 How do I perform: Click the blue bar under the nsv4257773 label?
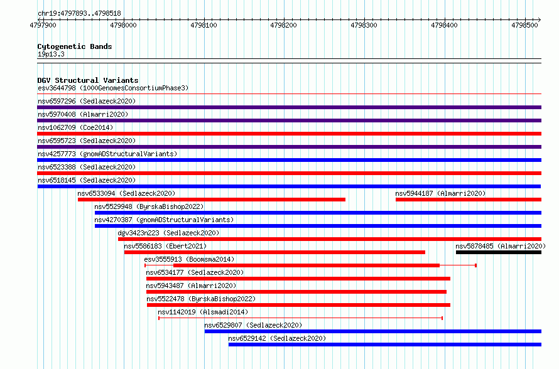(x=289, y=160)
